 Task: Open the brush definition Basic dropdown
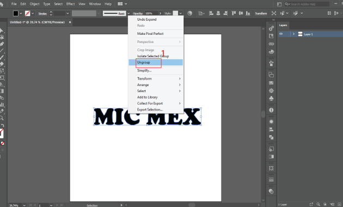coord(128,14)
